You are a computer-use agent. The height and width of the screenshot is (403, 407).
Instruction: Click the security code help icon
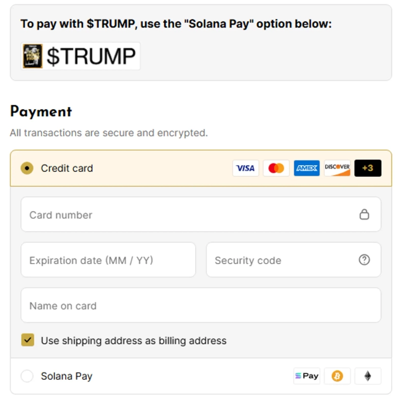(364, 260)
